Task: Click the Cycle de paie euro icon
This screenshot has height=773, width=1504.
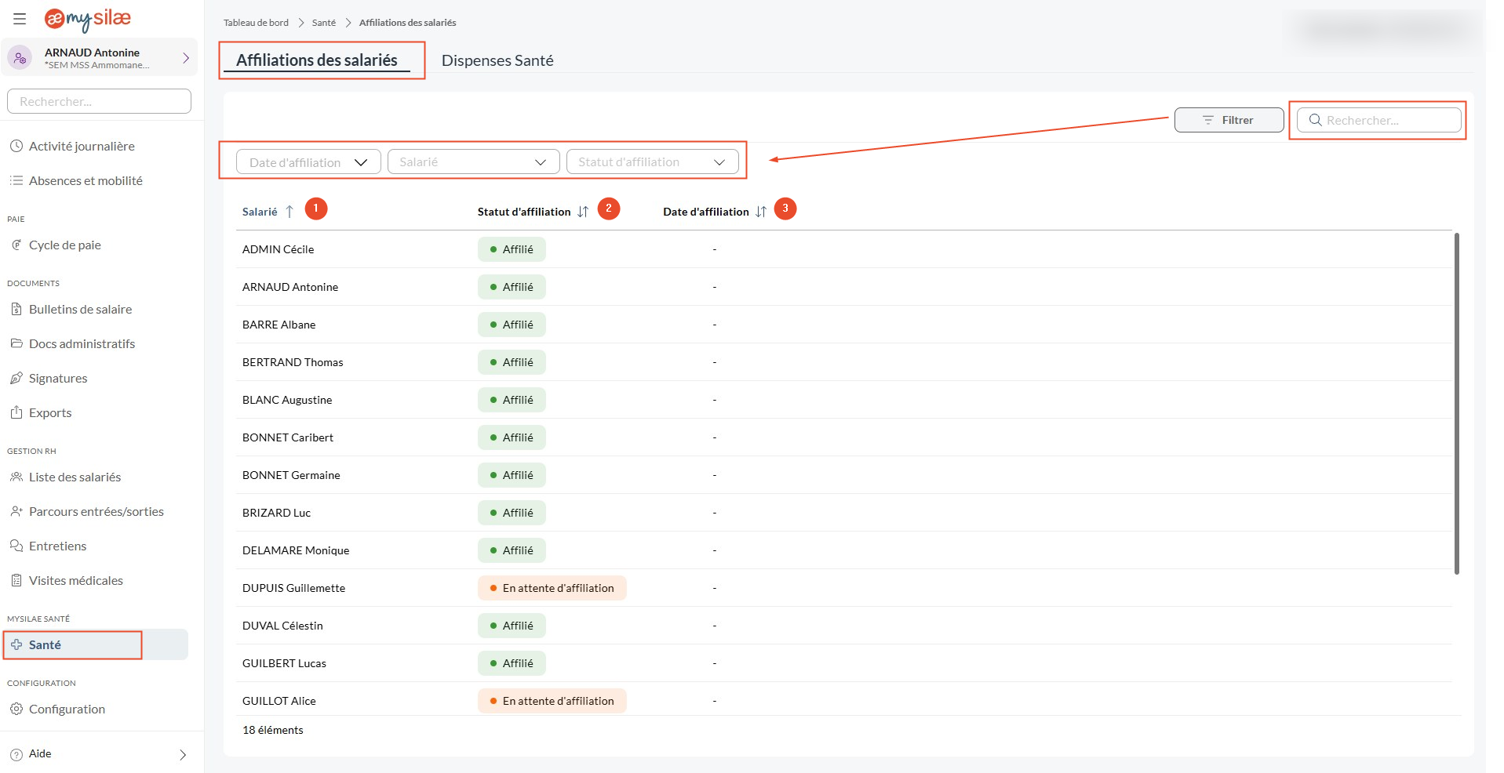Action: 16,245
